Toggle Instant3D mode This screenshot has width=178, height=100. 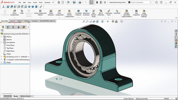pos(117,12)
